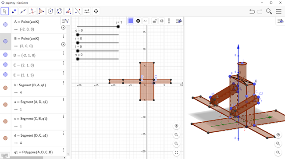This screenshot has width=285, height=159.
Task: Play animation for point B
Action: tap(63, 44)
